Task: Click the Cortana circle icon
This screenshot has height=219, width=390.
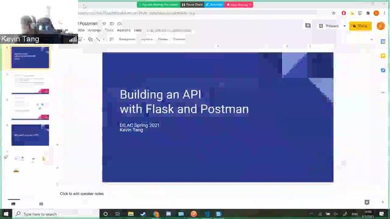Action: (x=106, y=214)
